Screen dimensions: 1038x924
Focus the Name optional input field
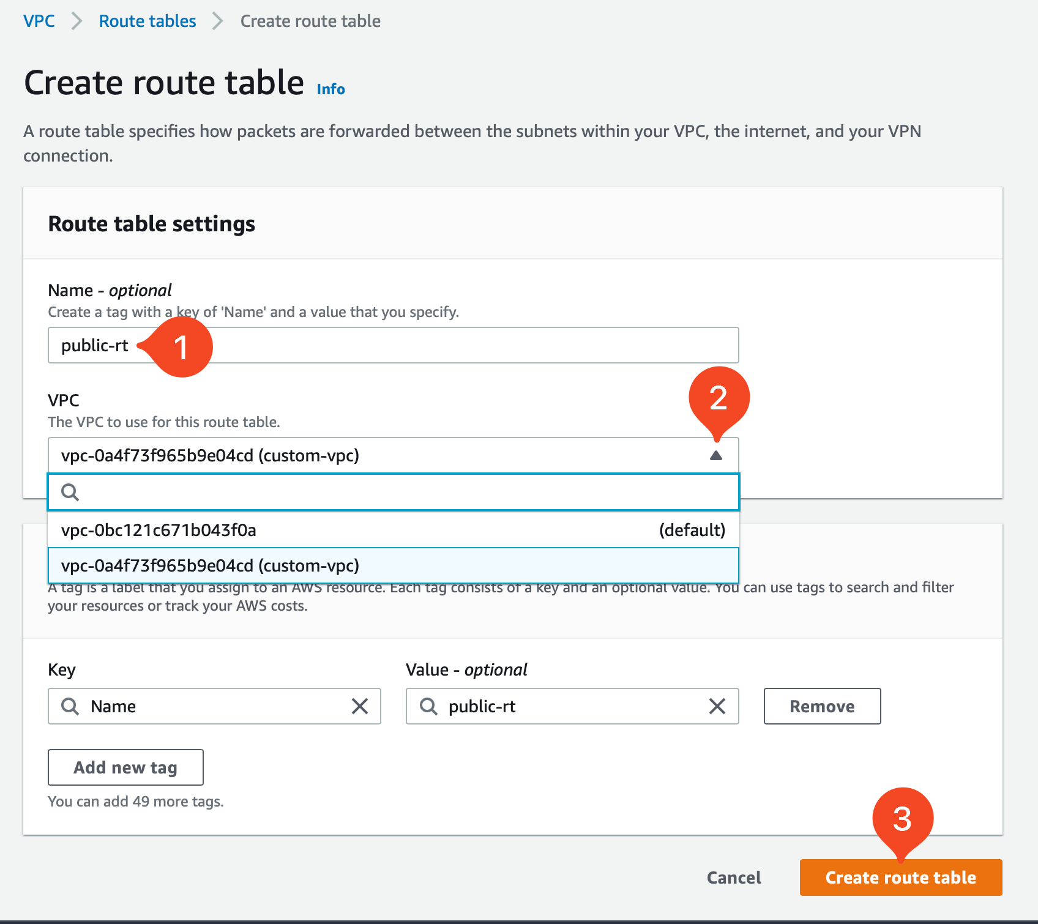pyautogui.click(x=394, y=345)
